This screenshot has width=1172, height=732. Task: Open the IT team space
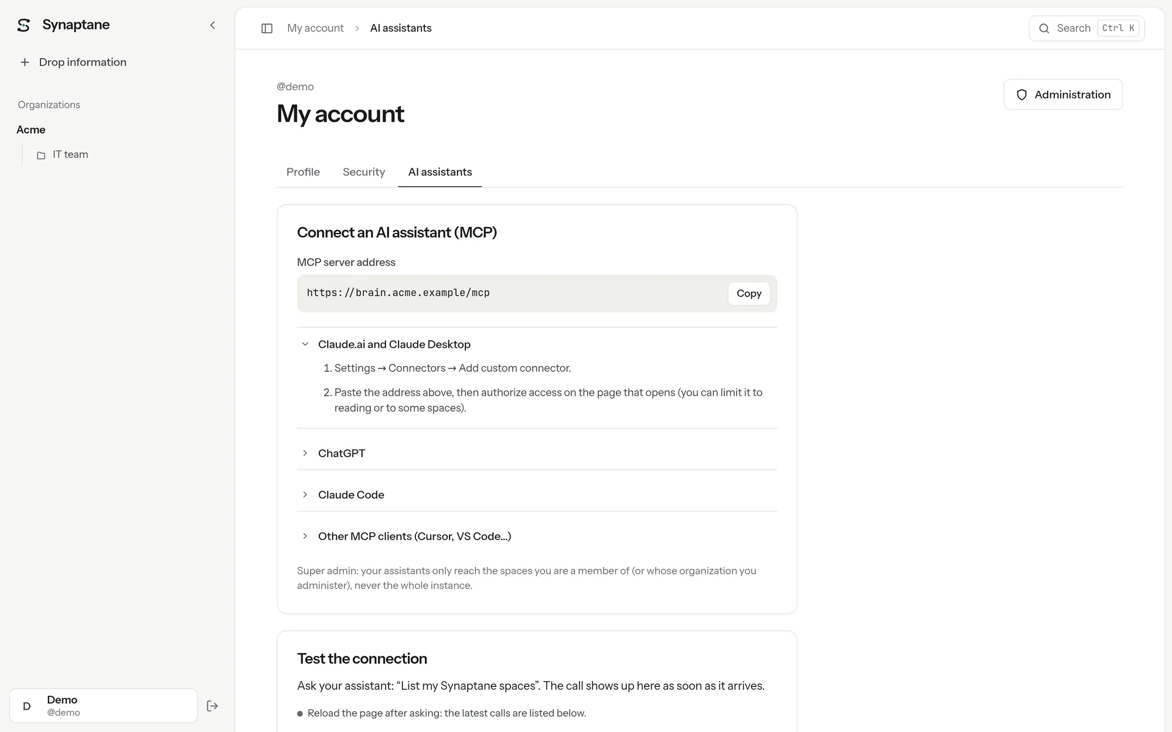pyautogui.click(x=70, y=155)
